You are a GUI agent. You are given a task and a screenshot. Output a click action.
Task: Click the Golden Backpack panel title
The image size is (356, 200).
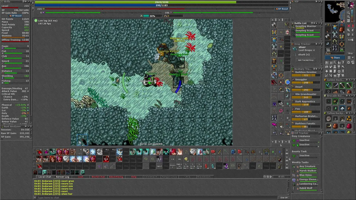[x=335, y=80]
